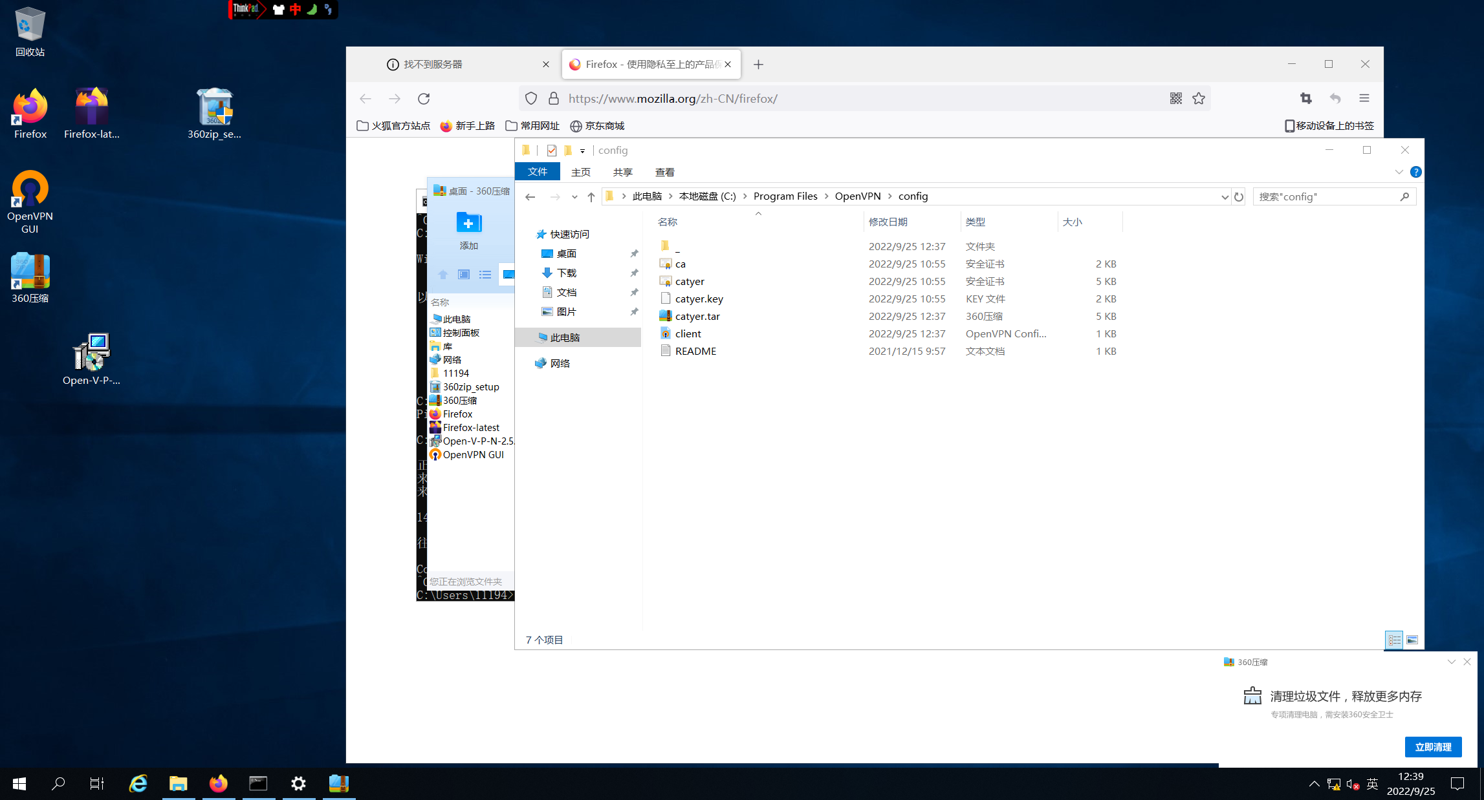Switch to the 找不到服务器 Firefox tab
1484x800 pixels.
[433, 64]
